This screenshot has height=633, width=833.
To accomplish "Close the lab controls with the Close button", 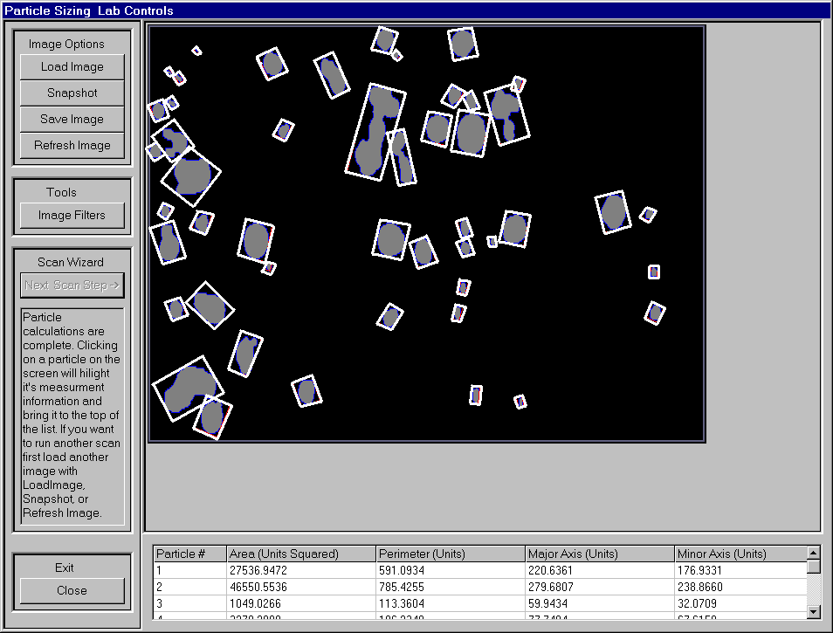I will (x=72, y=591).
